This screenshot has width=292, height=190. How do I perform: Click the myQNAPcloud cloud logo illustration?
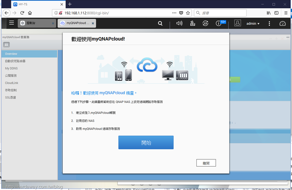147,65
